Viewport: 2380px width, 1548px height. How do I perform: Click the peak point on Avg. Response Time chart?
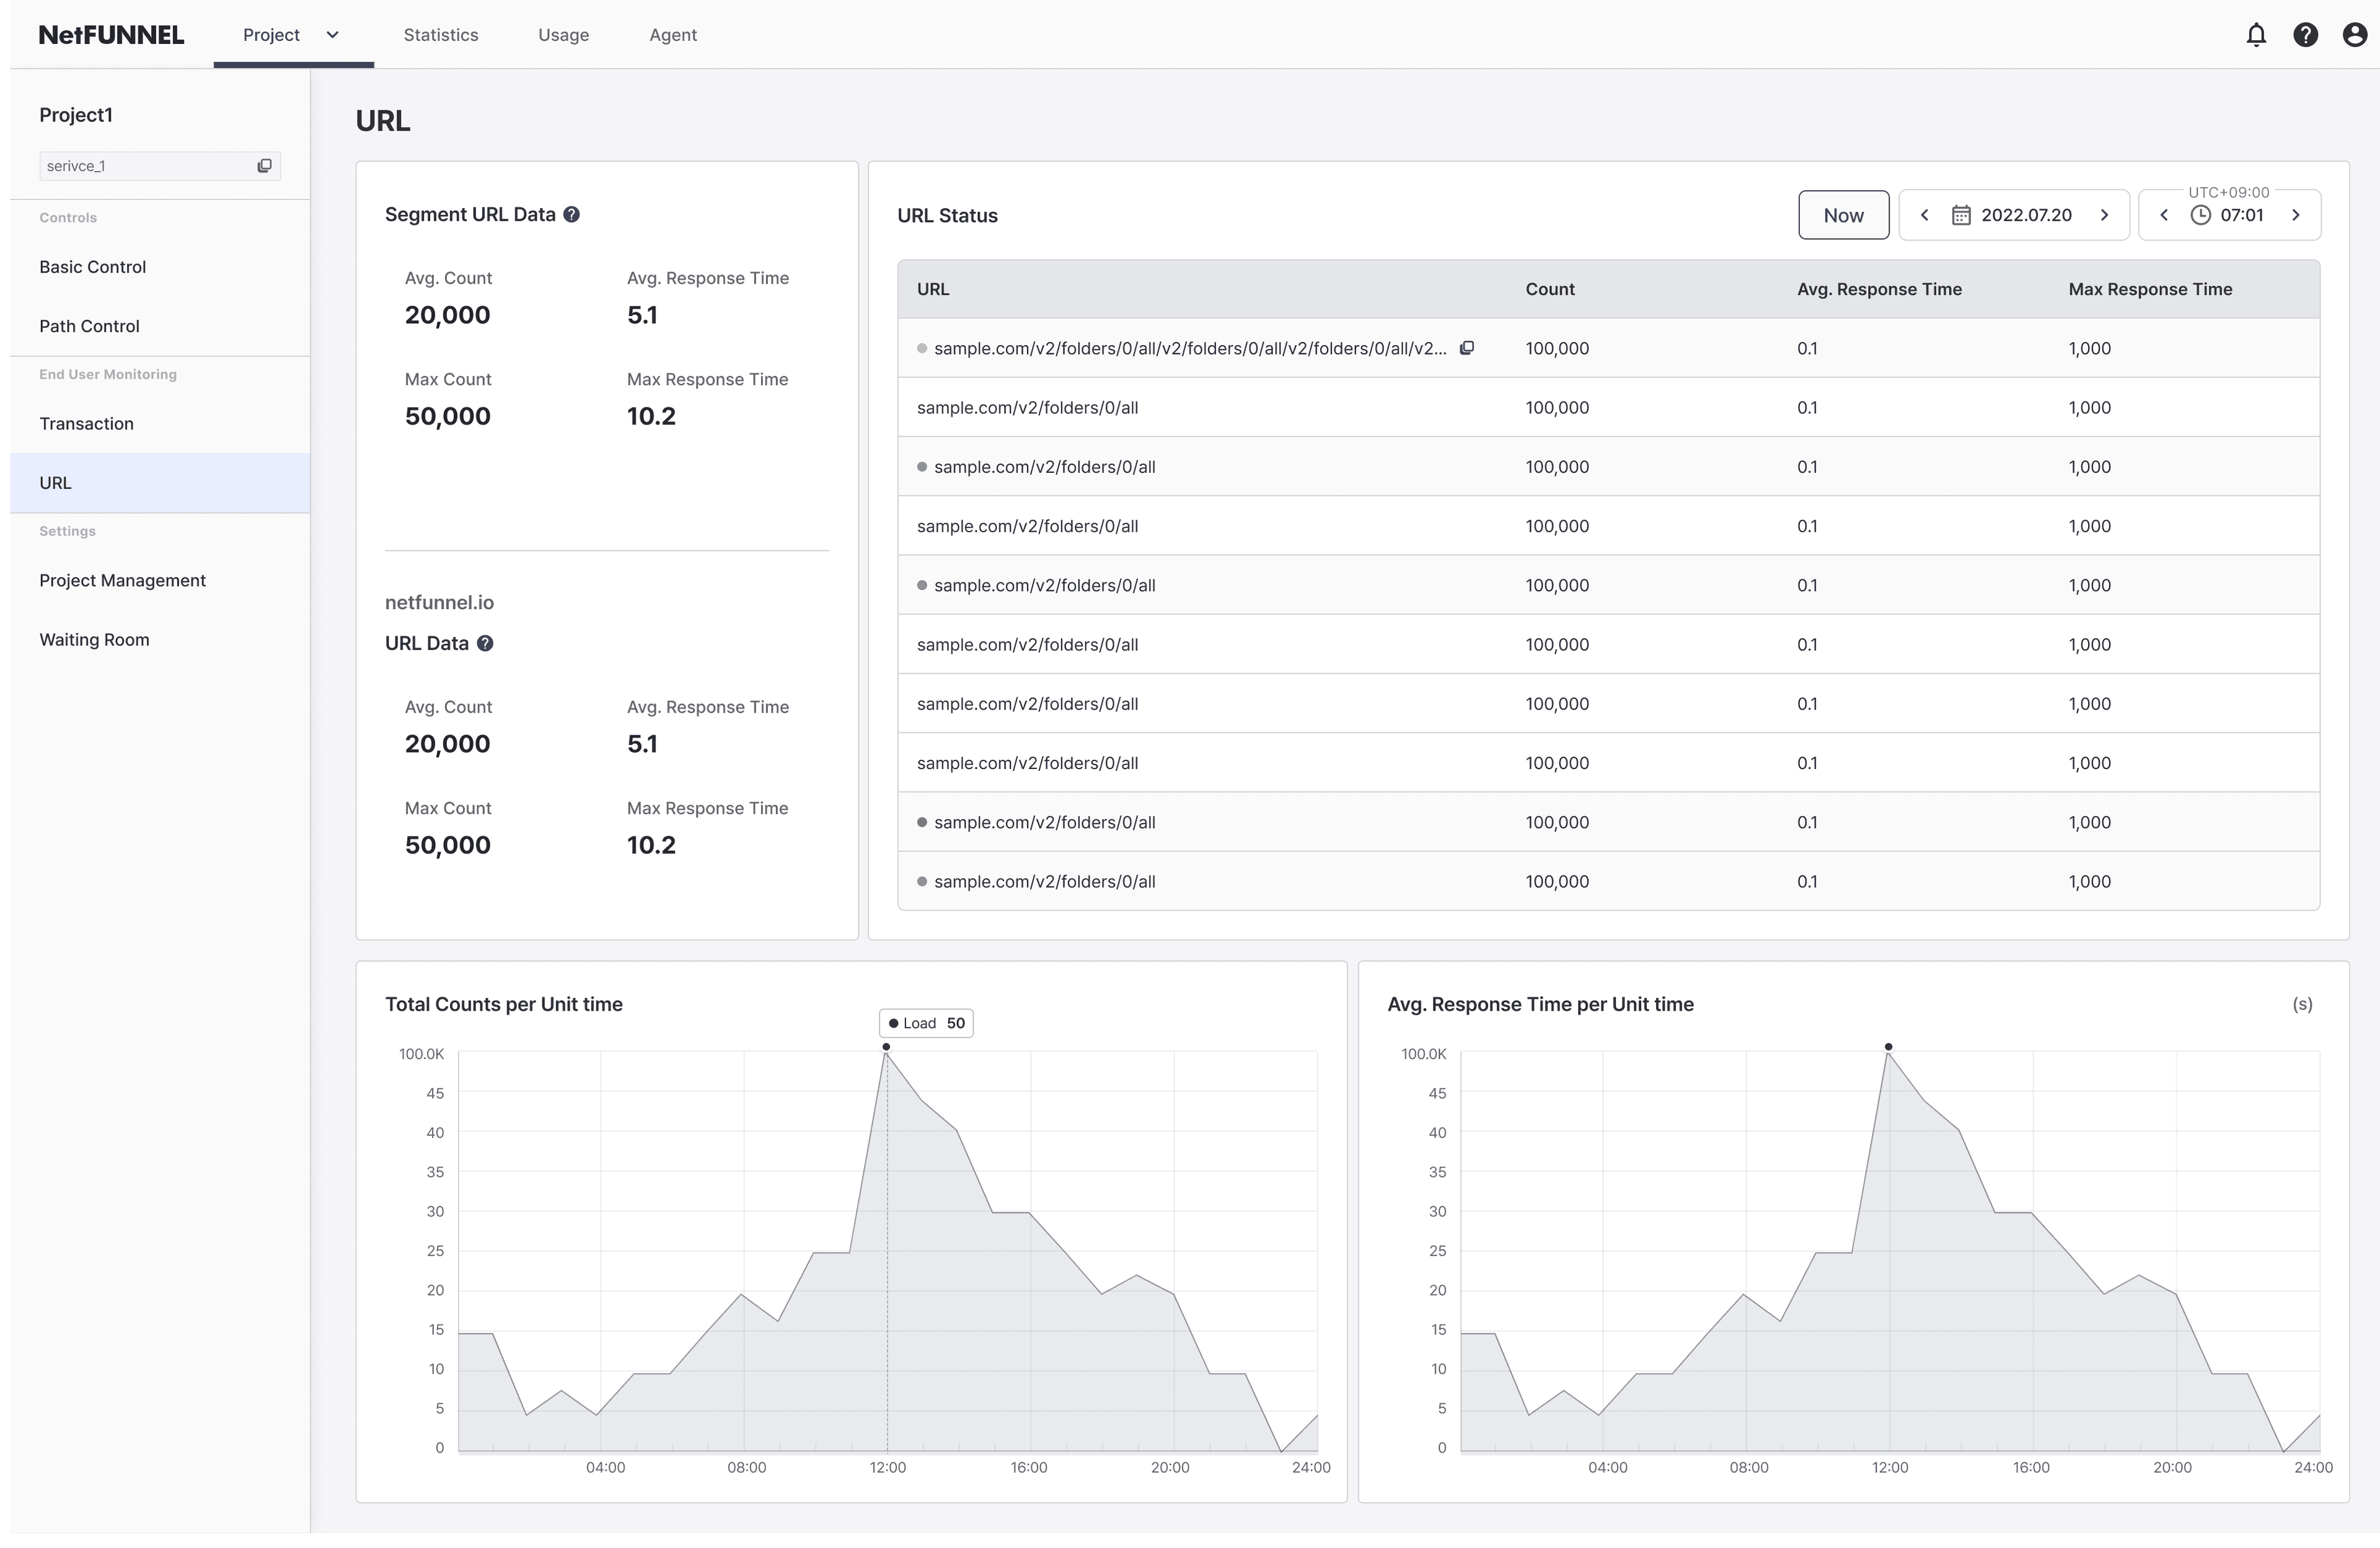pos(1888,1047)
